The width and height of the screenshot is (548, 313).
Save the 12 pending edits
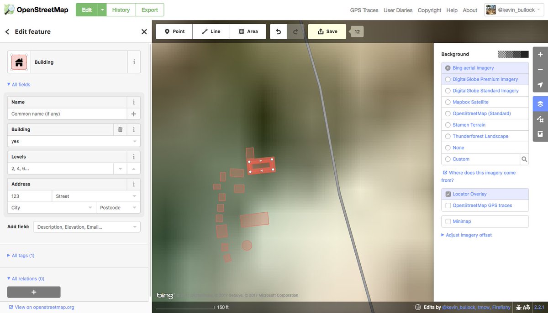click(x=327, y=31)
